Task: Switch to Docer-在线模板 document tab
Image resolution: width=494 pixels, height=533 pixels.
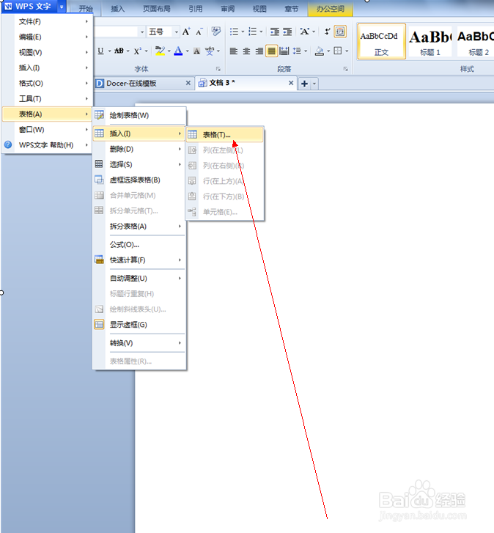Action: (144, 84)
